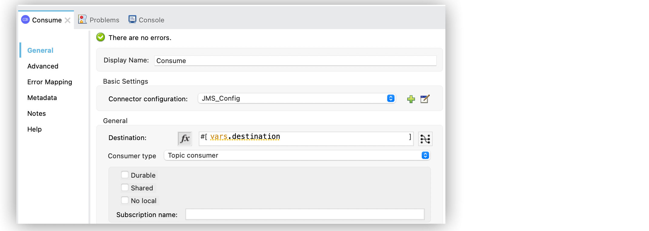This screenshot has height=231, width=649.
Task: Click the Problems tab icon
Action: pos(82,19)
